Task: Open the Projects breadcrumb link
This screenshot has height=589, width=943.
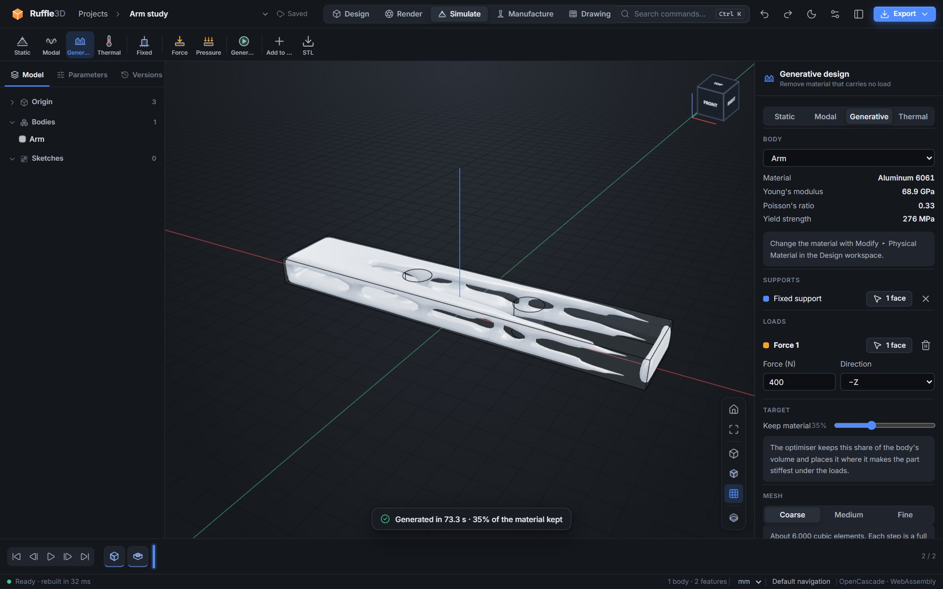Action: pyautogui.click(x=93, y=14)
